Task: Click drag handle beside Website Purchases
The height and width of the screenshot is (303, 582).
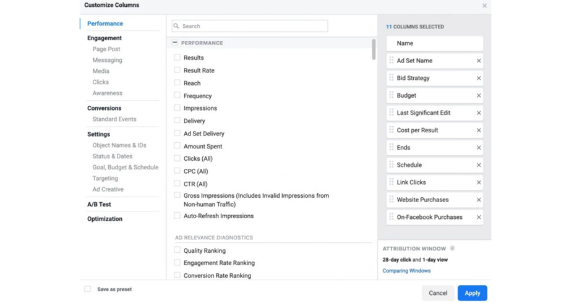Action: click(x=392, y=200)
